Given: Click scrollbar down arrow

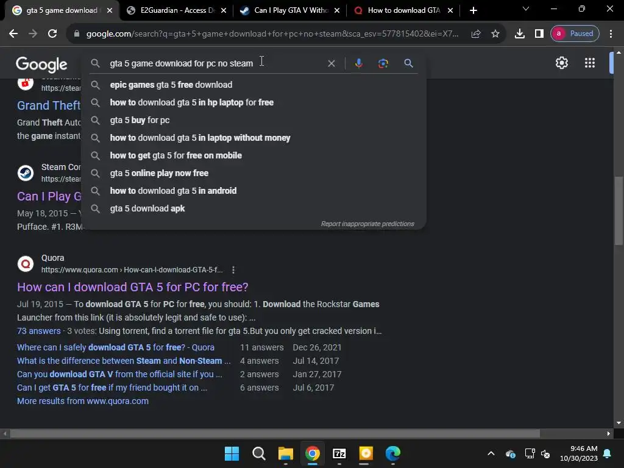Looking at the screenshot, I should pos(619,423).
